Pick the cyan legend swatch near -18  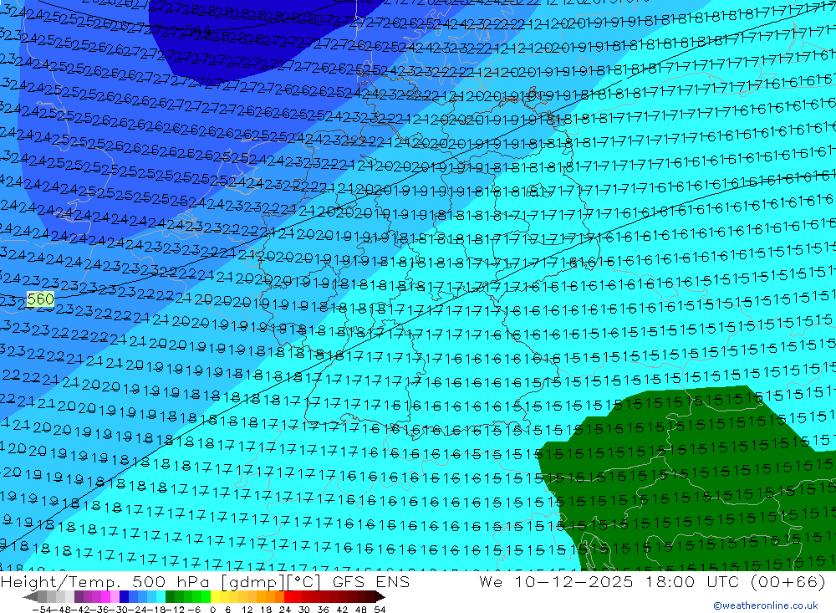point(161,596)
